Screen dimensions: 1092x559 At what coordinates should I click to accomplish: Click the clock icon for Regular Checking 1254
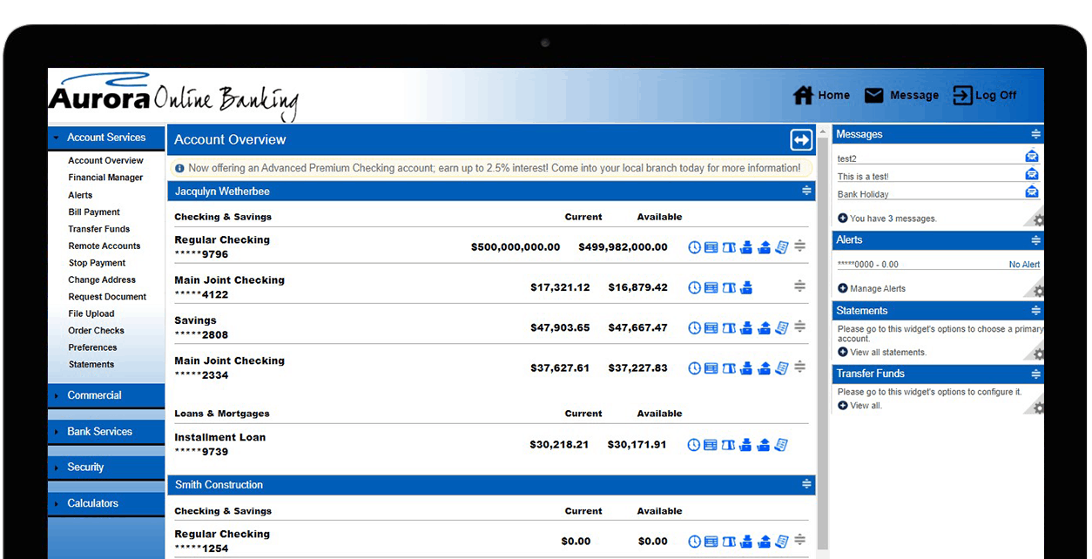pyautogui.click(x=694, y=542)
